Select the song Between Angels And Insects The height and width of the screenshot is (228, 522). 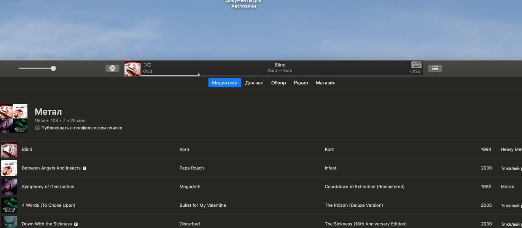51,168
